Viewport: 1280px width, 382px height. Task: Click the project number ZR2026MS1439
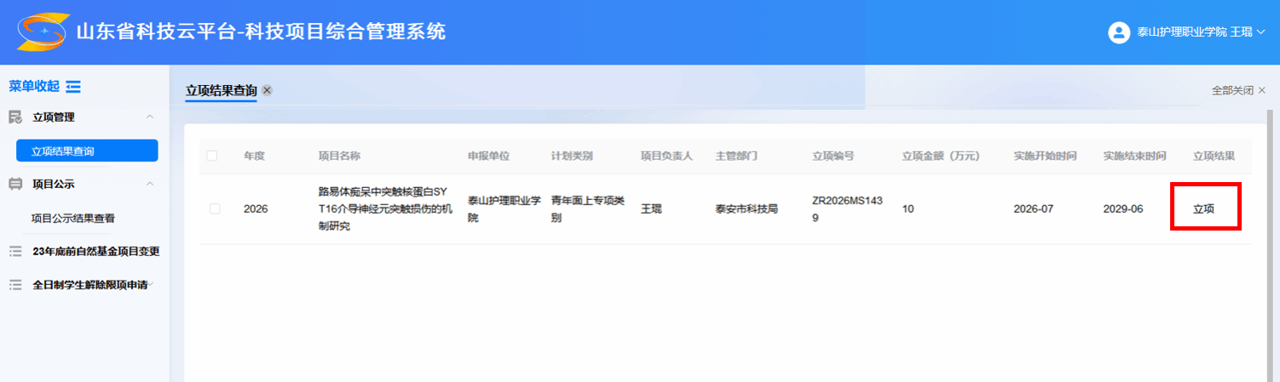849,208
